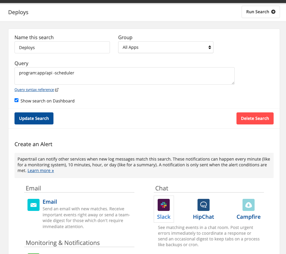Open the Group dropdown showing All Apps
The width and height of the screenshot is (286, 254).
pyautogui.click(x=166, y=47)
